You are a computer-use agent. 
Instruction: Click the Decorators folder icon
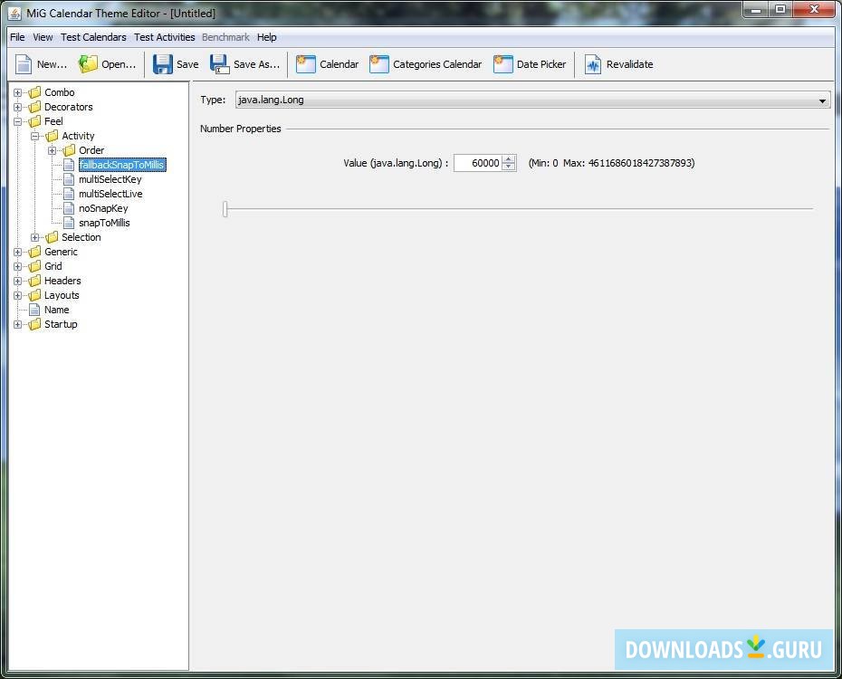35,107
